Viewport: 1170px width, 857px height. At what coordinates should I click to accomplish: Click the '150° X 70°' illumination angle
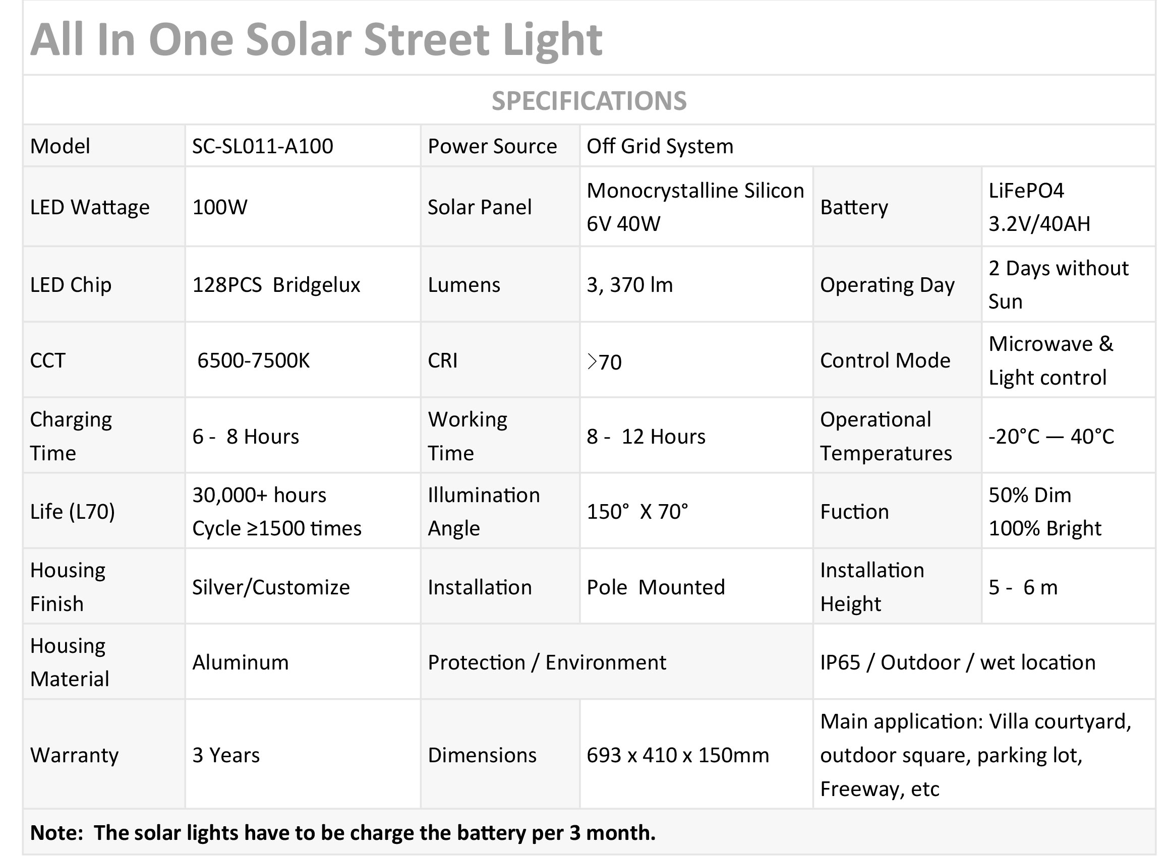click(637, 512)
